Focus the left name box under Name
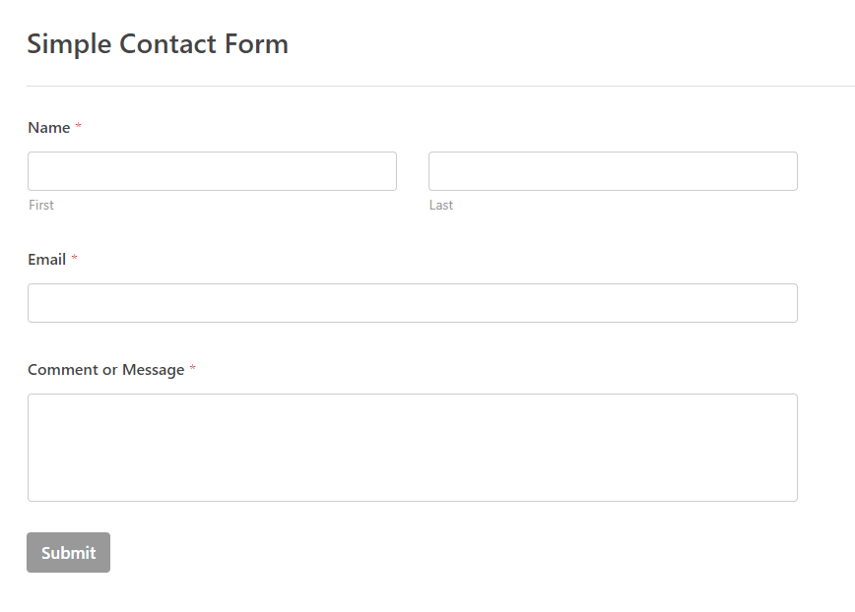The image size is (855, 612). (212, 170)
